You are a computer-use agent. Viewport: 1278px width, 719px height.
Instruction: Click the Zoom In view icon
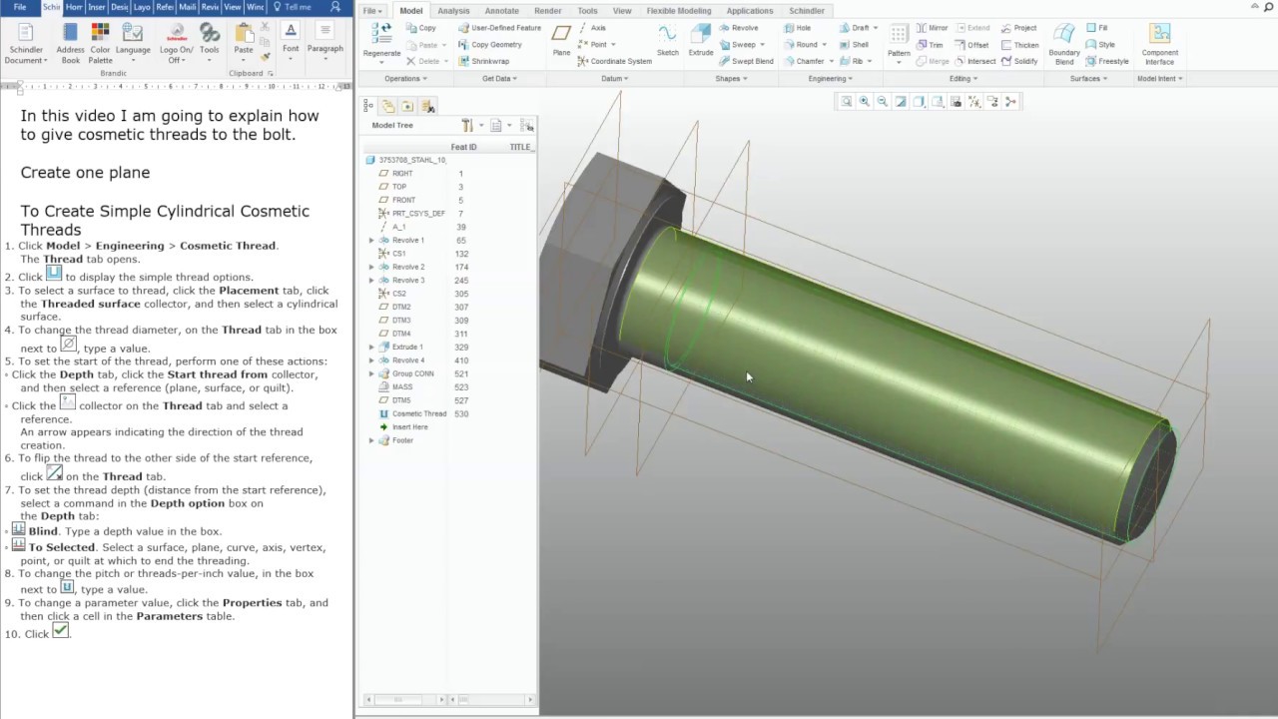[x=865, y=102]
